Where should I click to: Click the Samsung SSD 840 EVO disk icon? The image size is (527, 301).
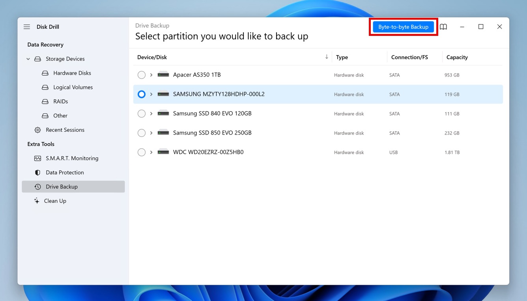(x=163, y=113)
